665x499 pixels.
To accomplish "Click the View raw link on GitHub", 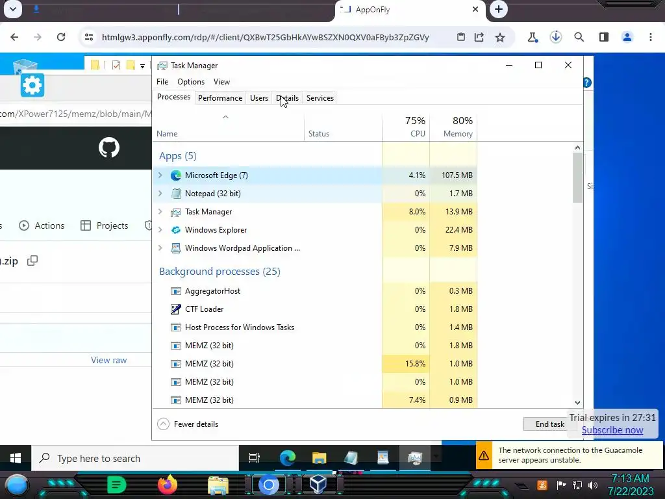I will 108,360.
